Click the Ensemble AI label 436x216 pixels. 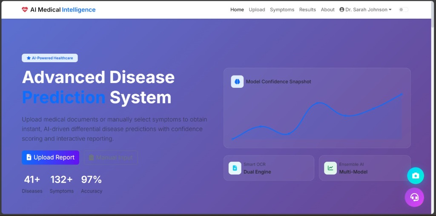pos(351,164)
